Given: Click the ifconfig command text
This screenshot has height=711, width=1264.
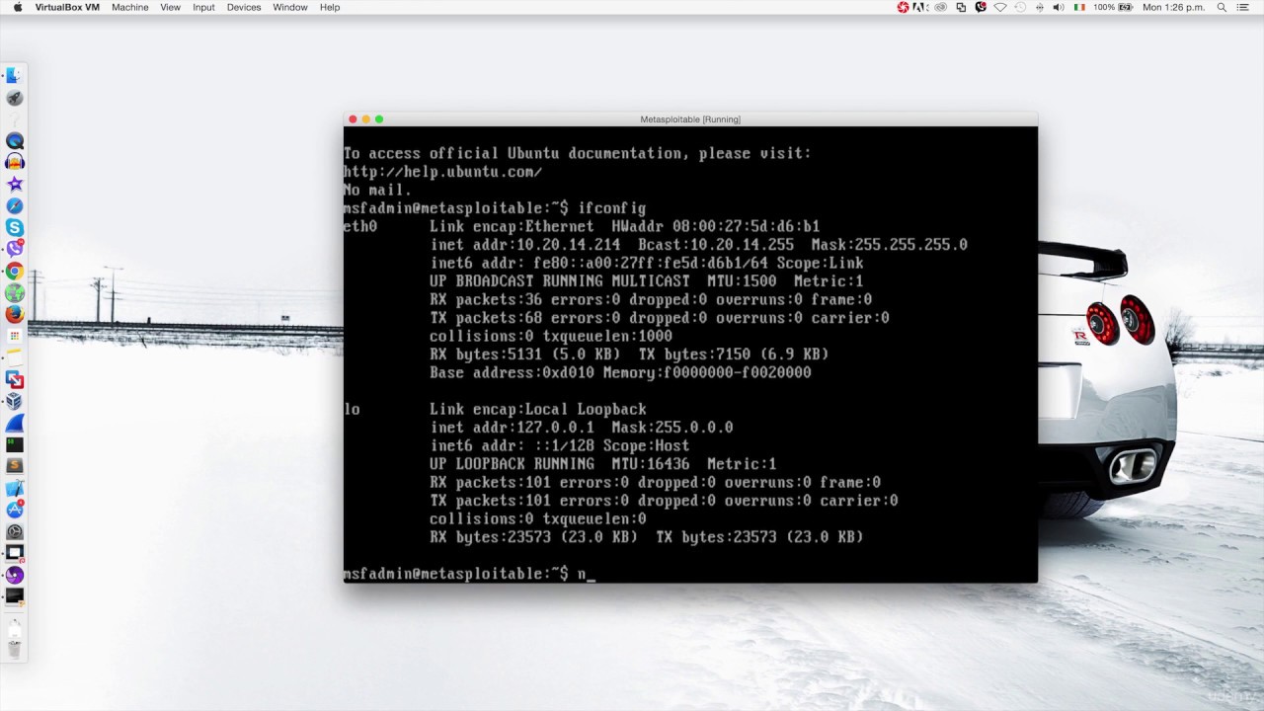Looking at the screenshot, I should click(611, 208).
